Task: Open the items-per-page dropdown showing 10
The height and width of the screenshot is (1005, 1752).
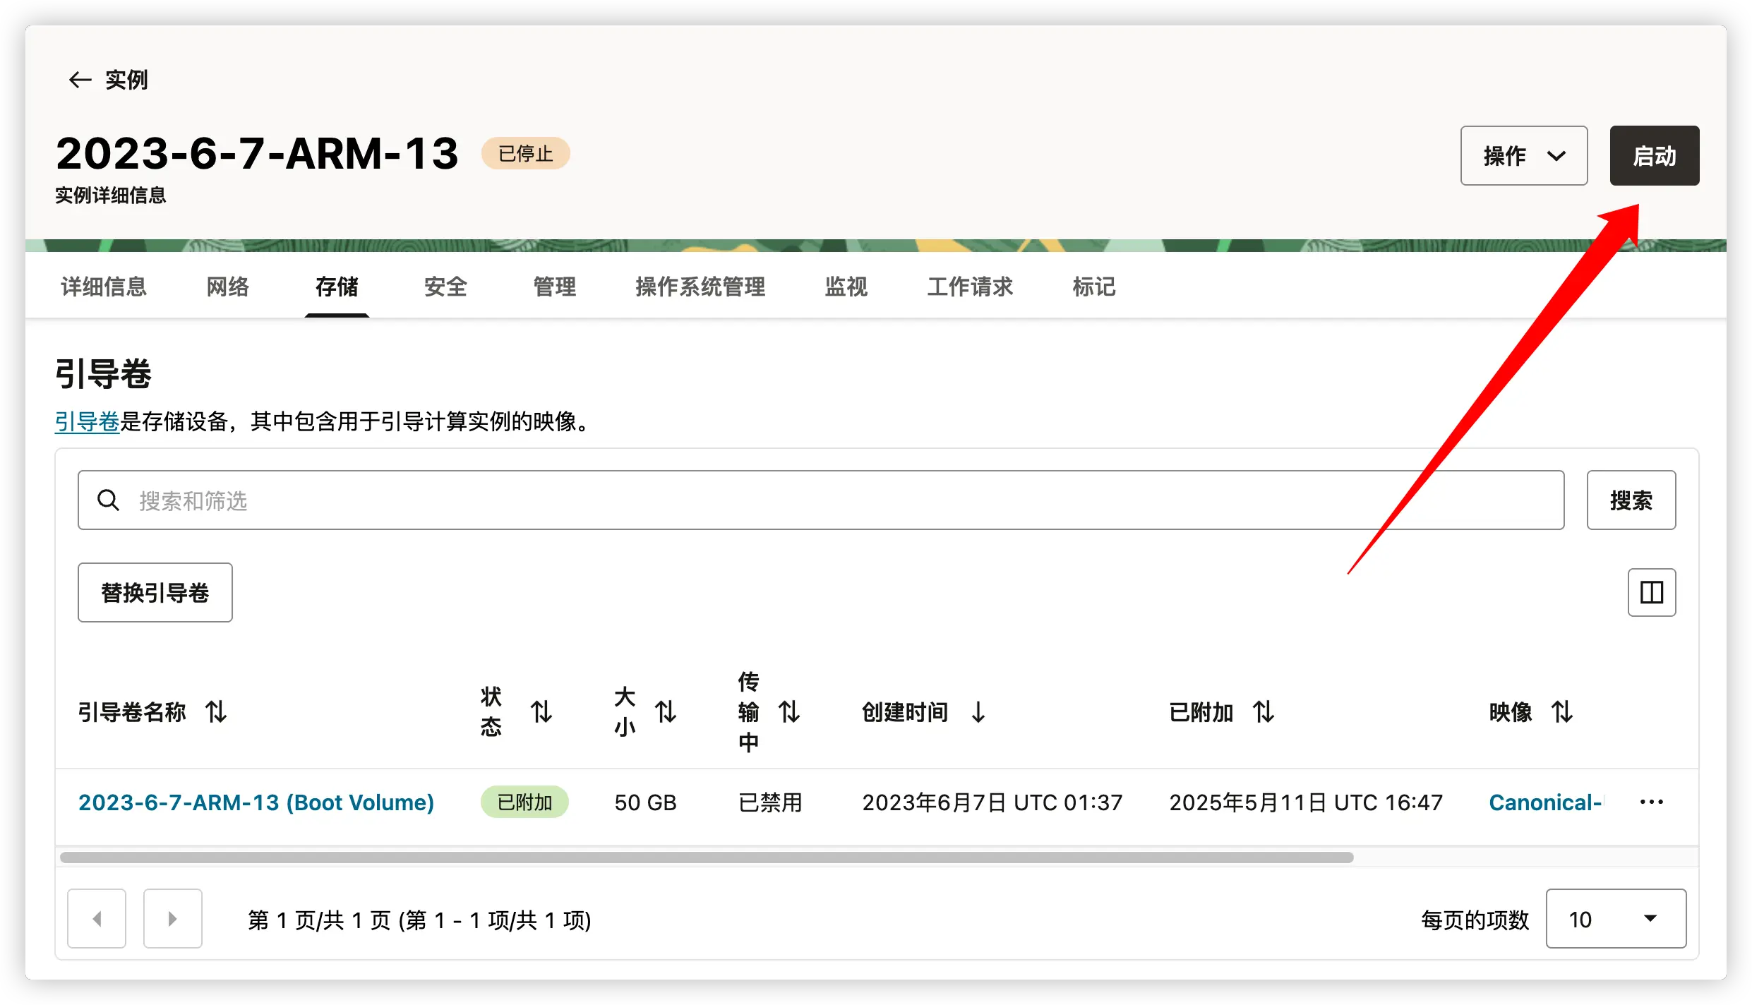Action: [x=1616, y=918]
